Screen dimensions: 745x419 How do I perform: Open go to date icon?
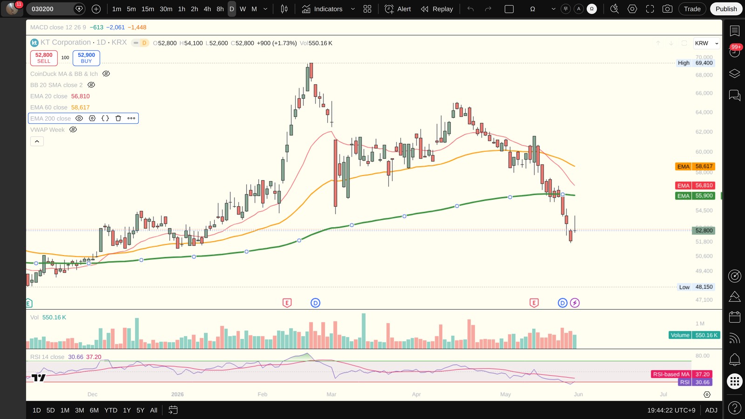tap(173, 410)
